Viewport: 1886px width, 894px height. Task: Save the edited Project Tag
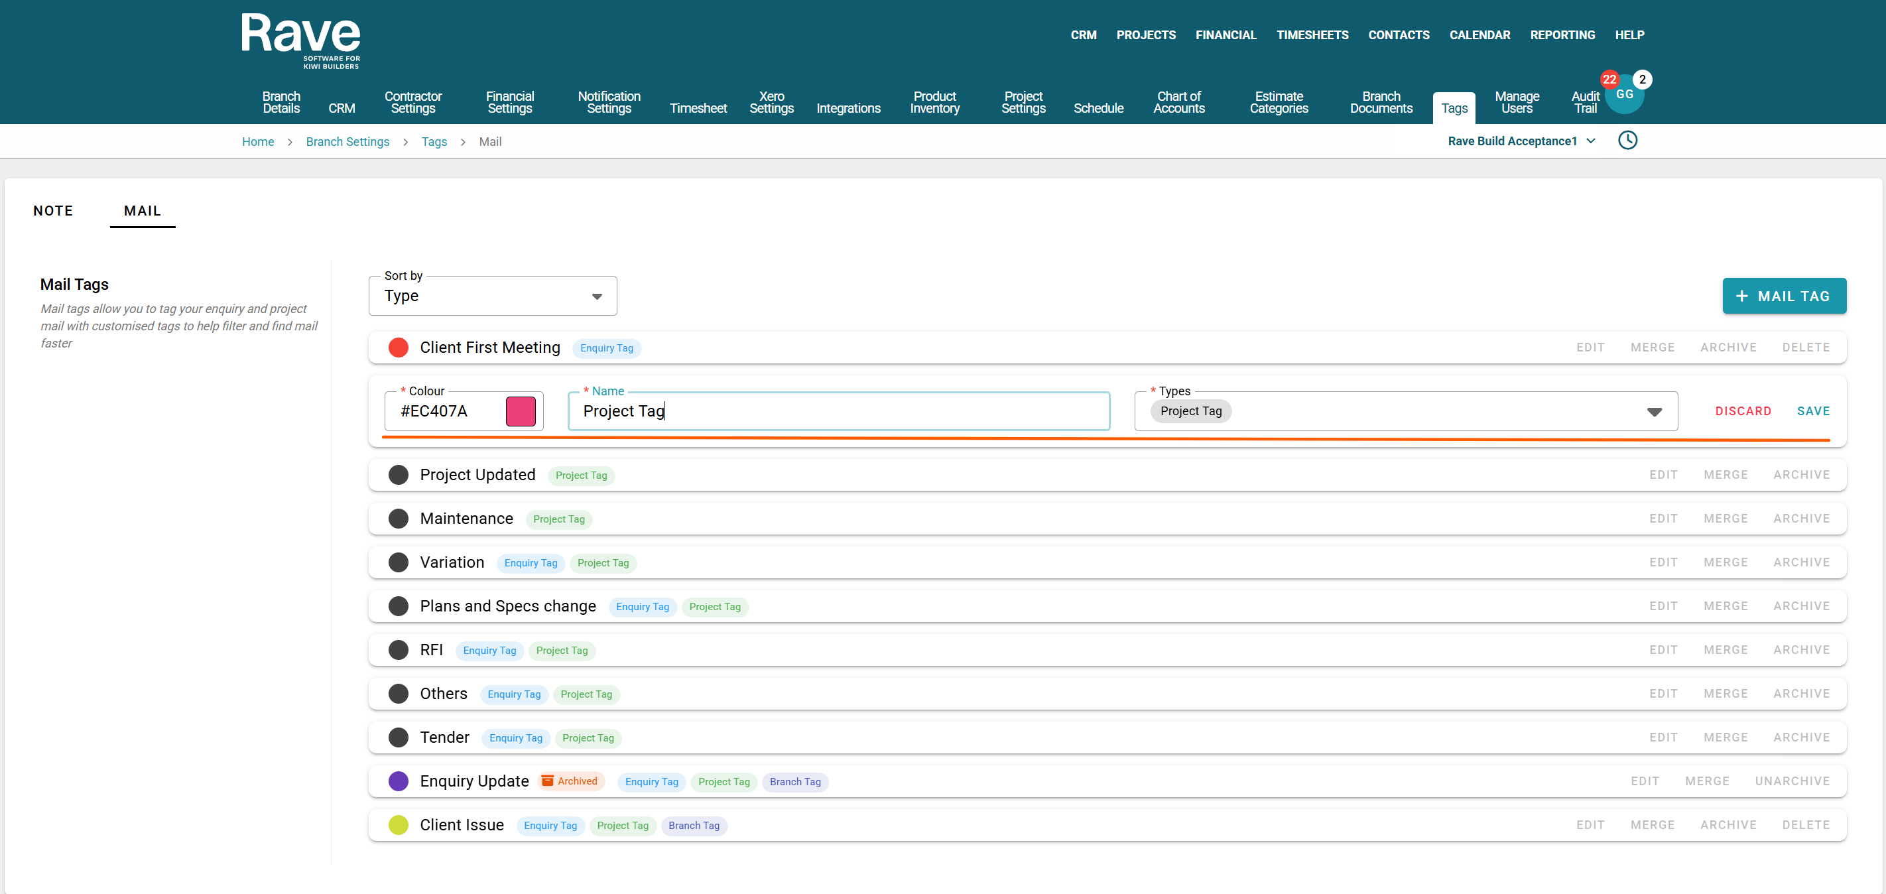[x=1813, y=411]
